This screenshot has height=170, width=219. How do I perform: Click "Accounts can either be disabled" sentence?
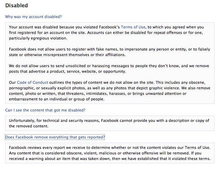click(145, 33)
